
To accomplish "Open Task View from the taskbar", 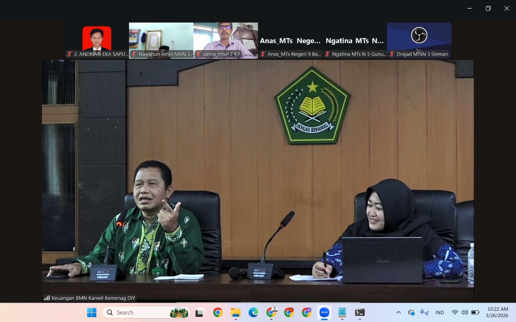I will (x=200, y=312).
